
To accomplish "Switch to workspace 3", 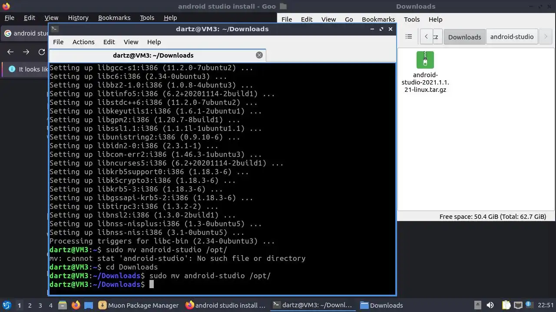I will point(40,305).
